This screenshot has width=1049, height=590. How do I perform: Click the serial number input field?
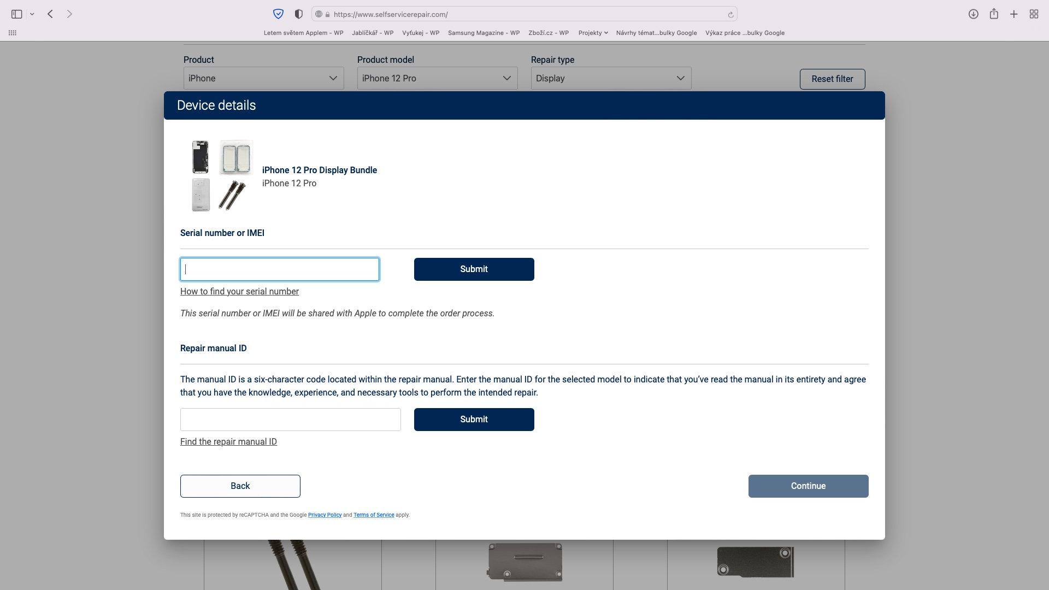[x=280, y=269]
